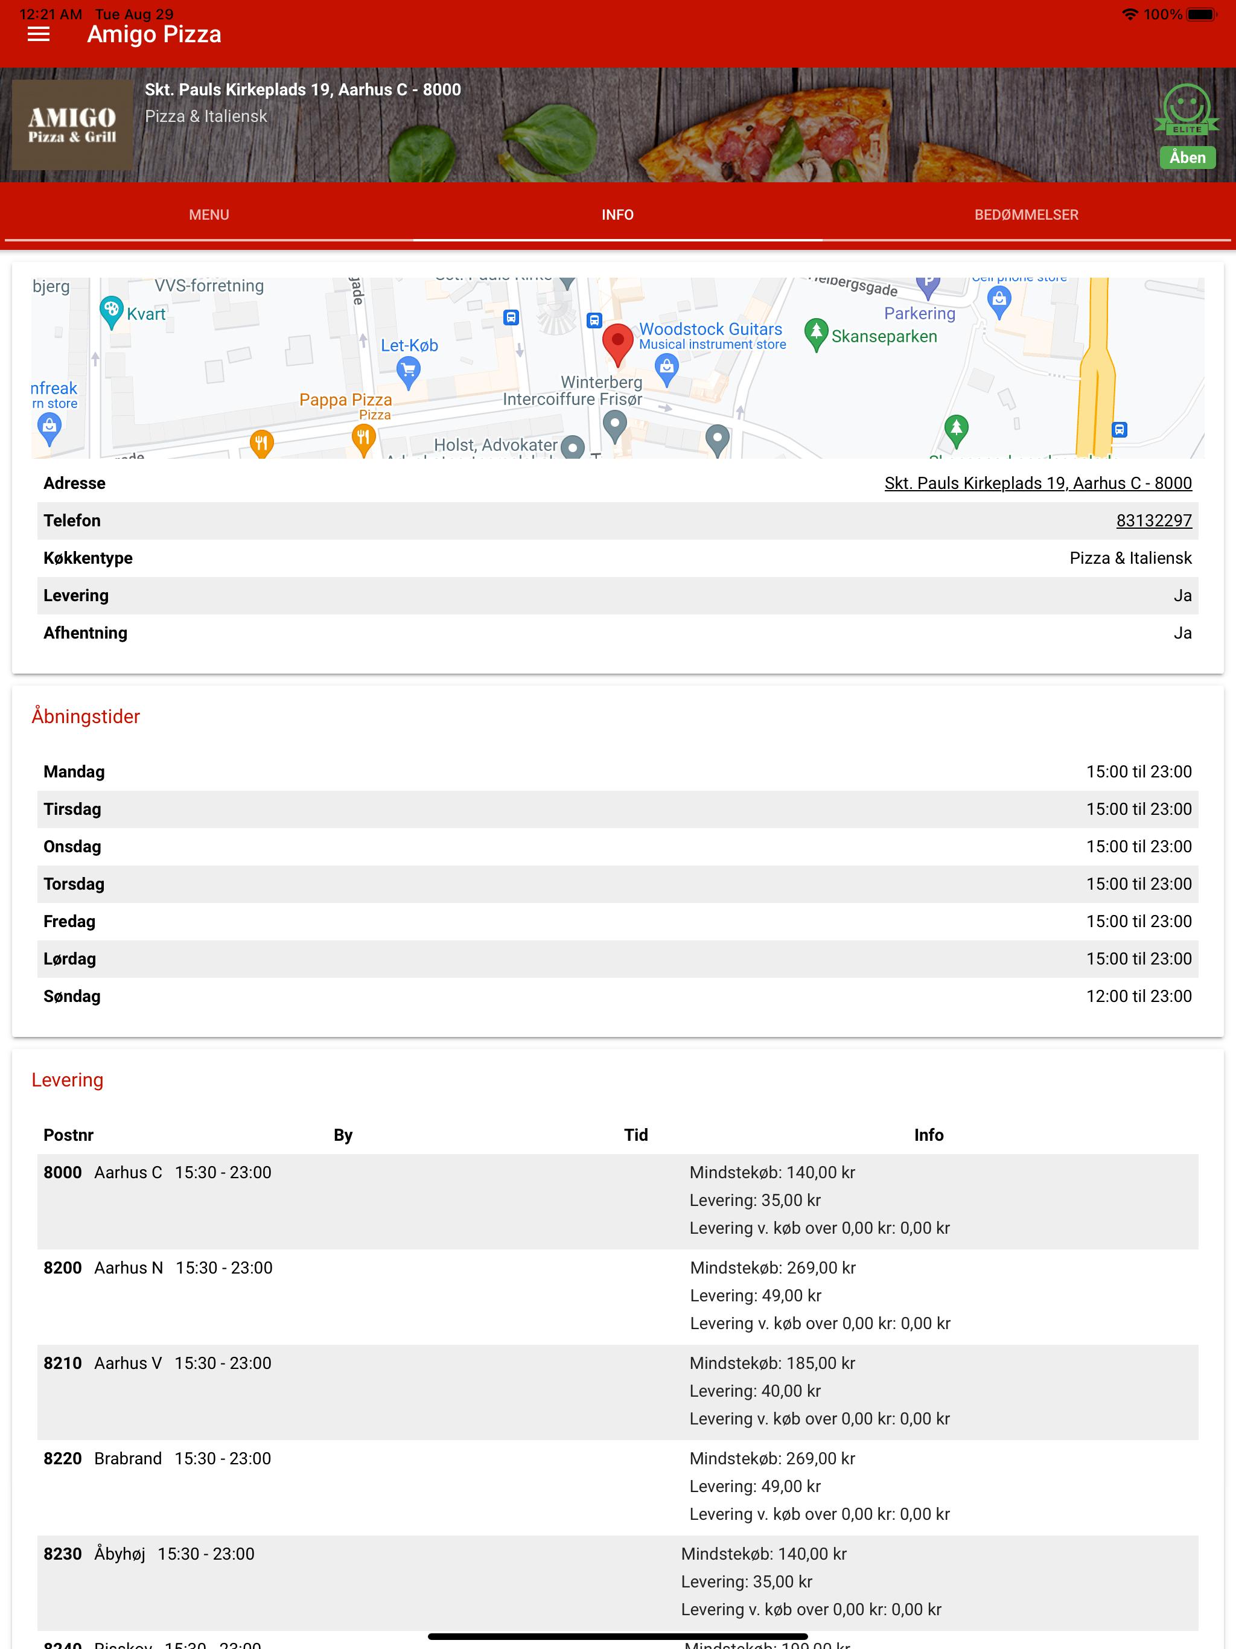Tap the Amigo Pizza & Grill logo
The image size is (1236, 1649).
pyautogui.click(x=72, y=125)
